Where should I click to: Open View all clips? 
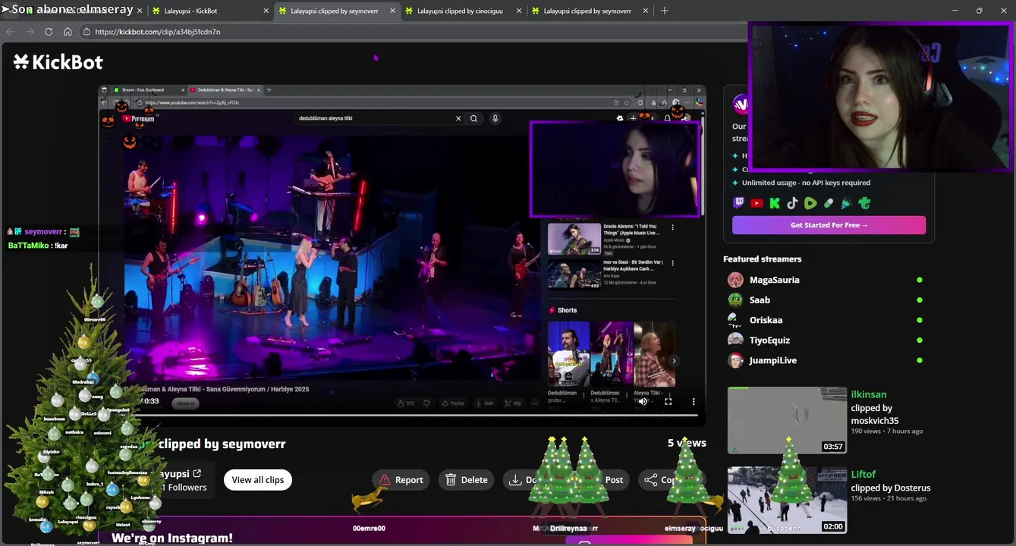tap(258, 480)
